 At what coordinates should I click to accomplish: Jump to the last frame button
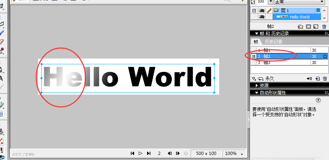point(149,153)
